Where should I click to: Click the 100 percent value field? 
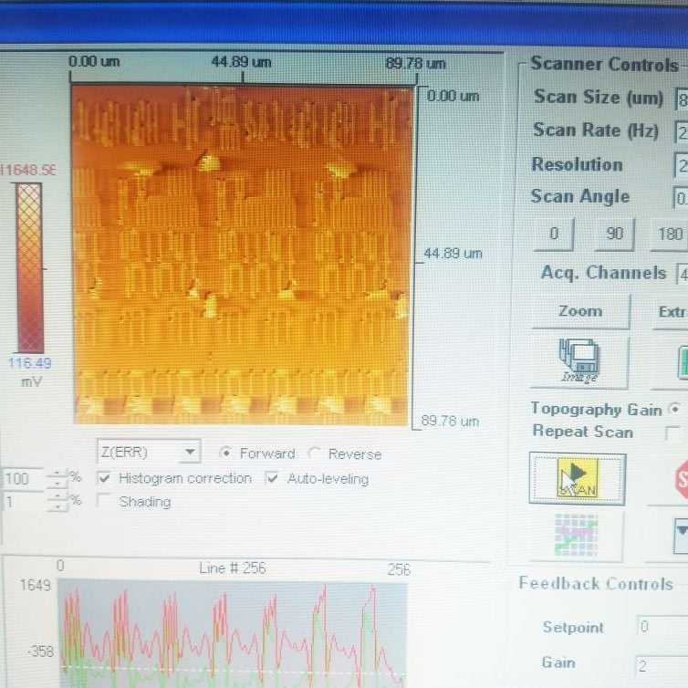[x=23, y=479]
